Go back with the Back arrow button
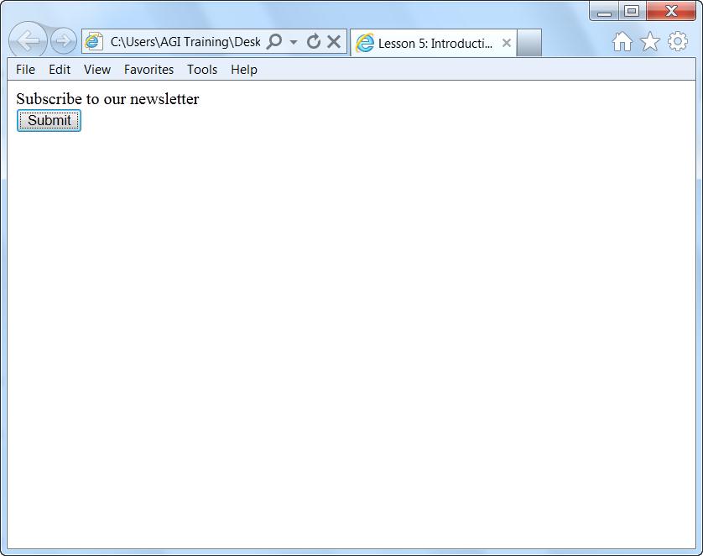 tap(28, 41)
